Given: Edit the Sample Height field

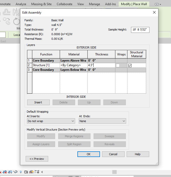Looking at the screenshot, I should [x=140, y=30].
